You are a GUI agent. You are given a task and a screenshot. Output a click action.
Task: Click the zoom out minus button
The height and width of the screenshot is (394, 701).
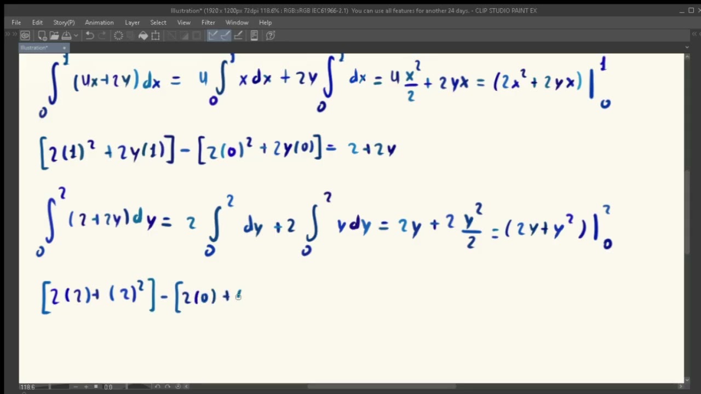coord(76,387)
